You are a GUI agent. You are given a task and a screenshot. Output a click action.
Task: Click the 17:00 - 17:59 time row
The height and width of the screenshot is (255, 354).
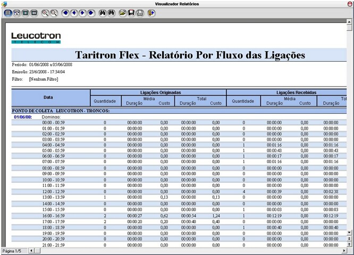point(179,222)
